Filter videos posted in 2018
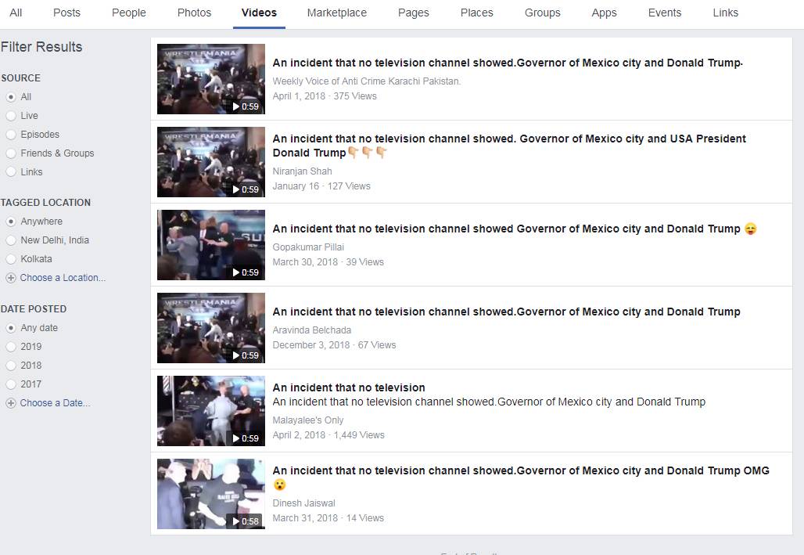This screenshot has height=555, width=804. tap(11, 366)
